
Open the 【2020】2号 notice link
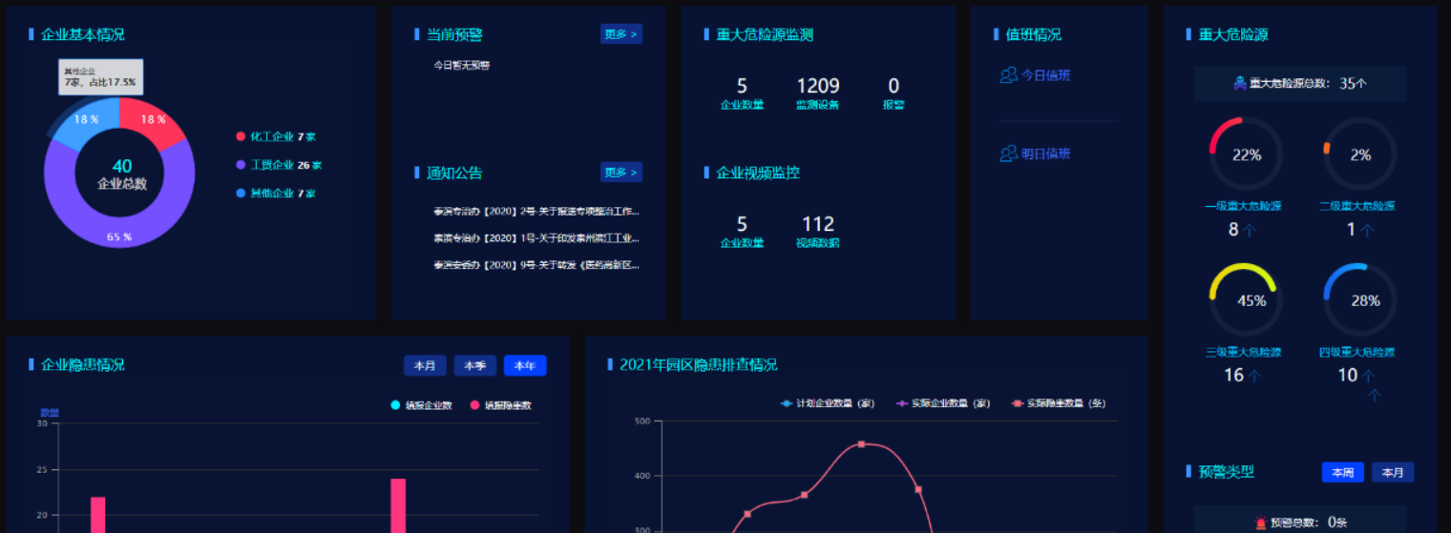tap(536, 212)
